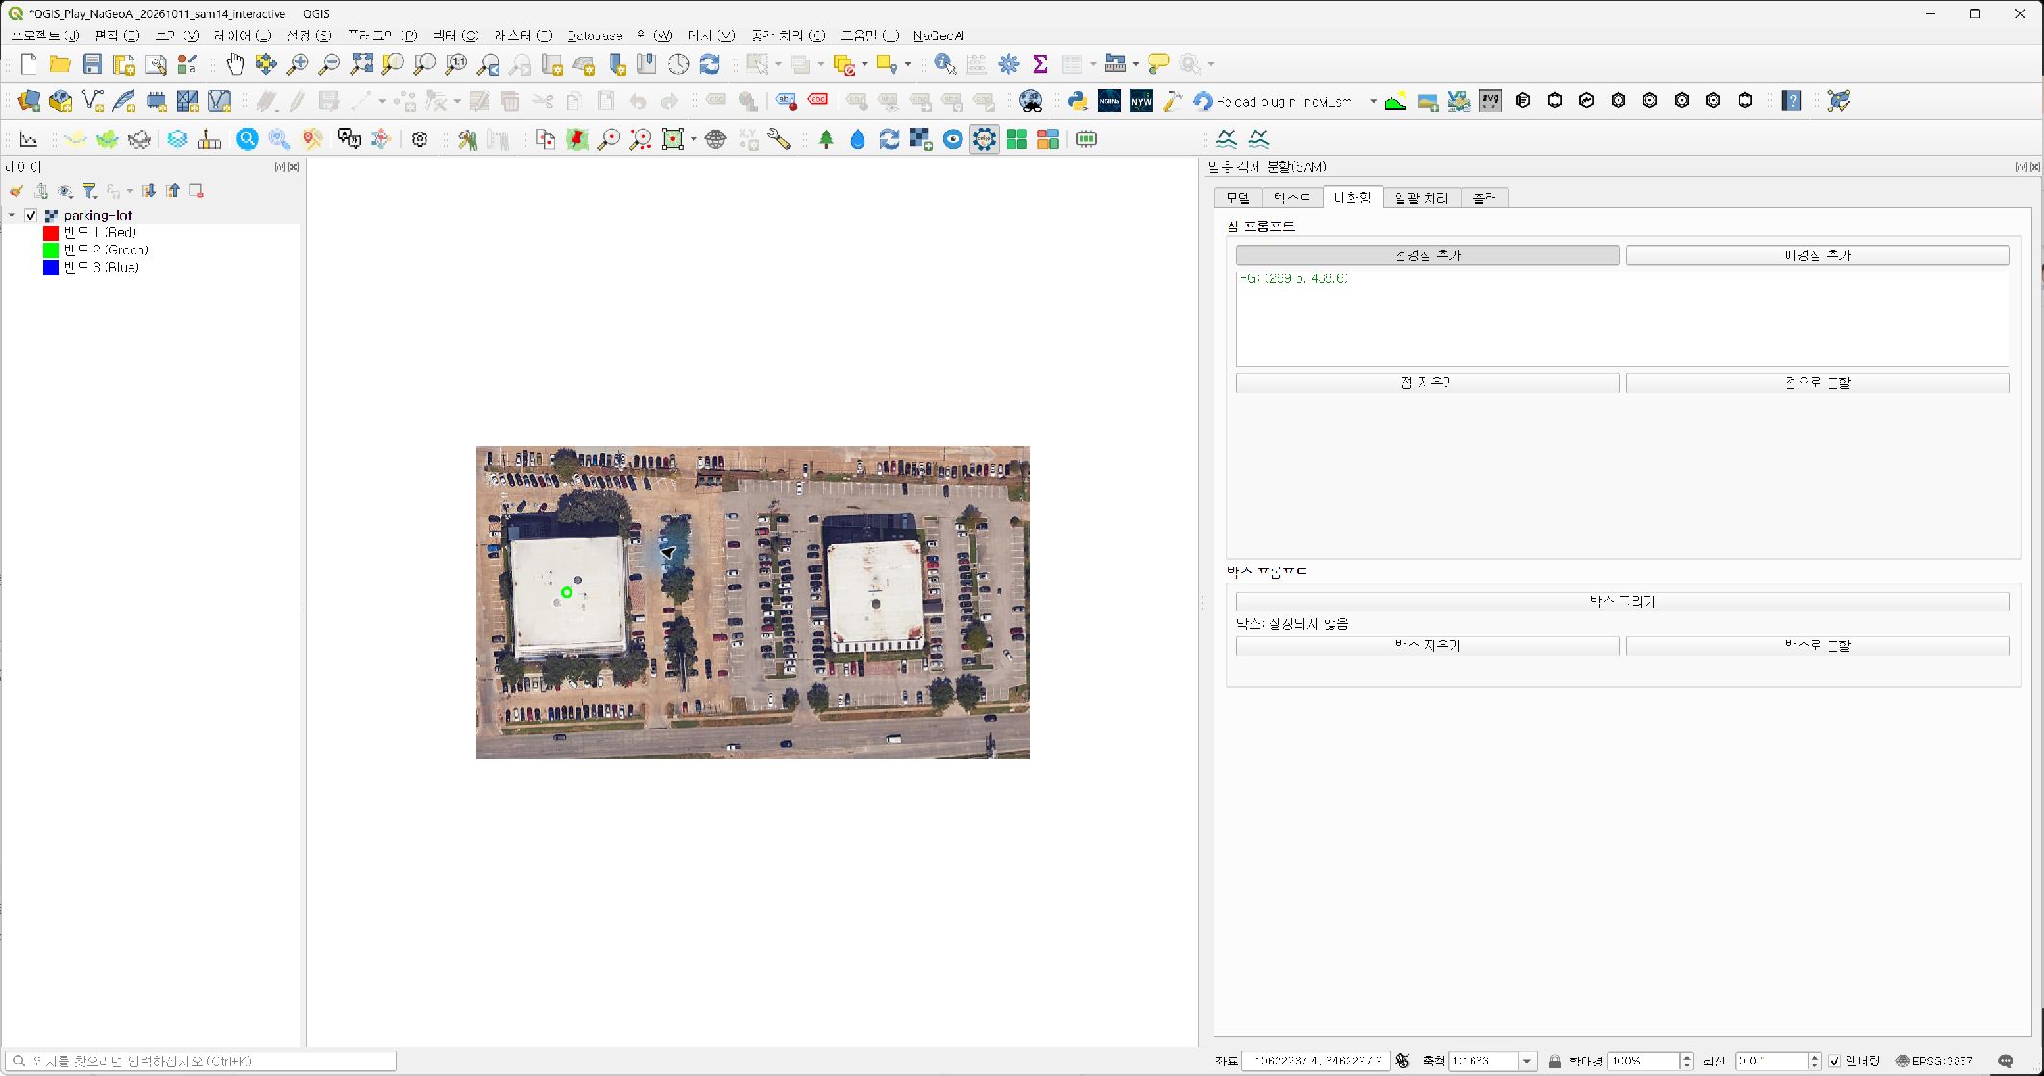Image resolution: width=2044 pixels, height=1076 pixels.
Task: Click the red Band 1 color swatch
Action: click(51, 232)
